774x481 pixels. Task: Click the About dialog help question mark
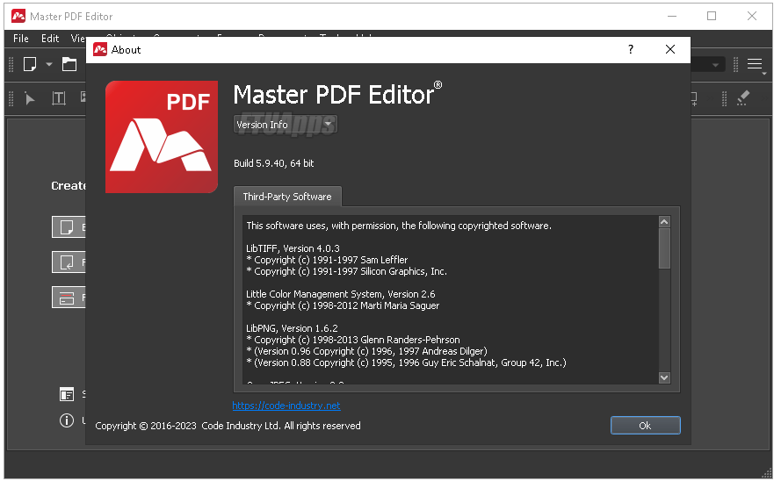pyautogui.click(x=630, y=49)
